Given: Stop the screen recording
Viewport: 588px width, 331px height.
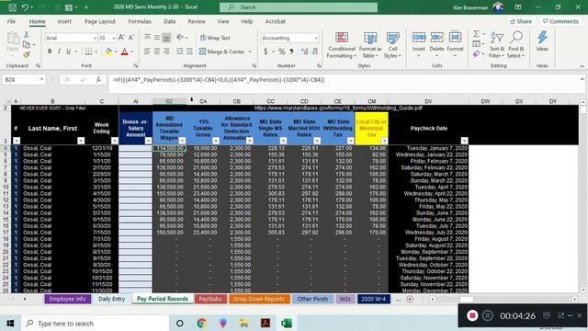Looking at the screenshot, I should point(472,315).
